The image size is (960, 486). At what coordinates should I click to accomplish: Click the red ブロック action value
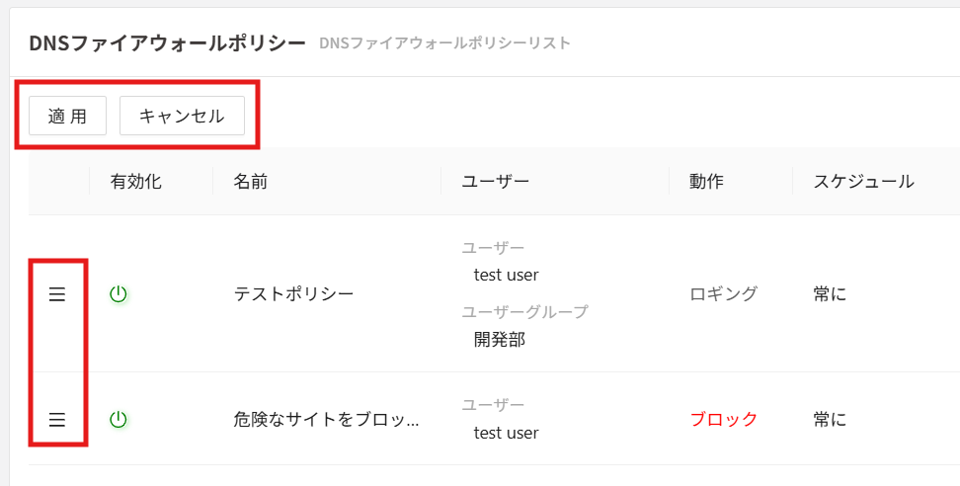click(x=724, y=420)
